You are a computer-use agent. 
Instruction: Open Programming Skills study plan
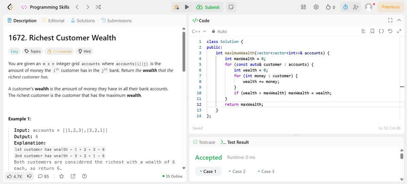pyautogui.click(x=45, y=7)
